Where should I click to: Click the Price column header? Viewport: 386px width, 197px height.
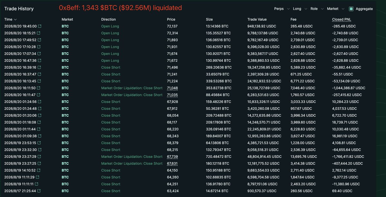[x=171, y=20]
